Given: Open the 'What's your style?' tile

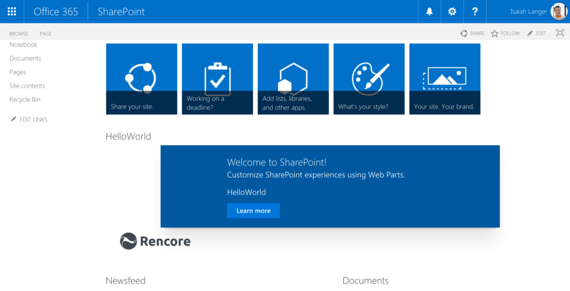Looking at the screenshot, I should point(368,79).
